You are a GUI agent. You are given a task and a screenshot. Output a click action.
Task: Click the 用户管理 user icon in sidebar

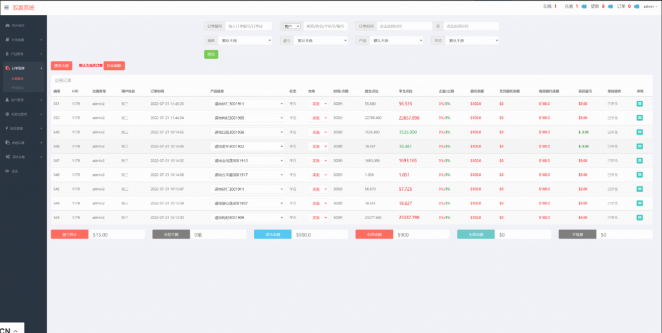[7, 100]
